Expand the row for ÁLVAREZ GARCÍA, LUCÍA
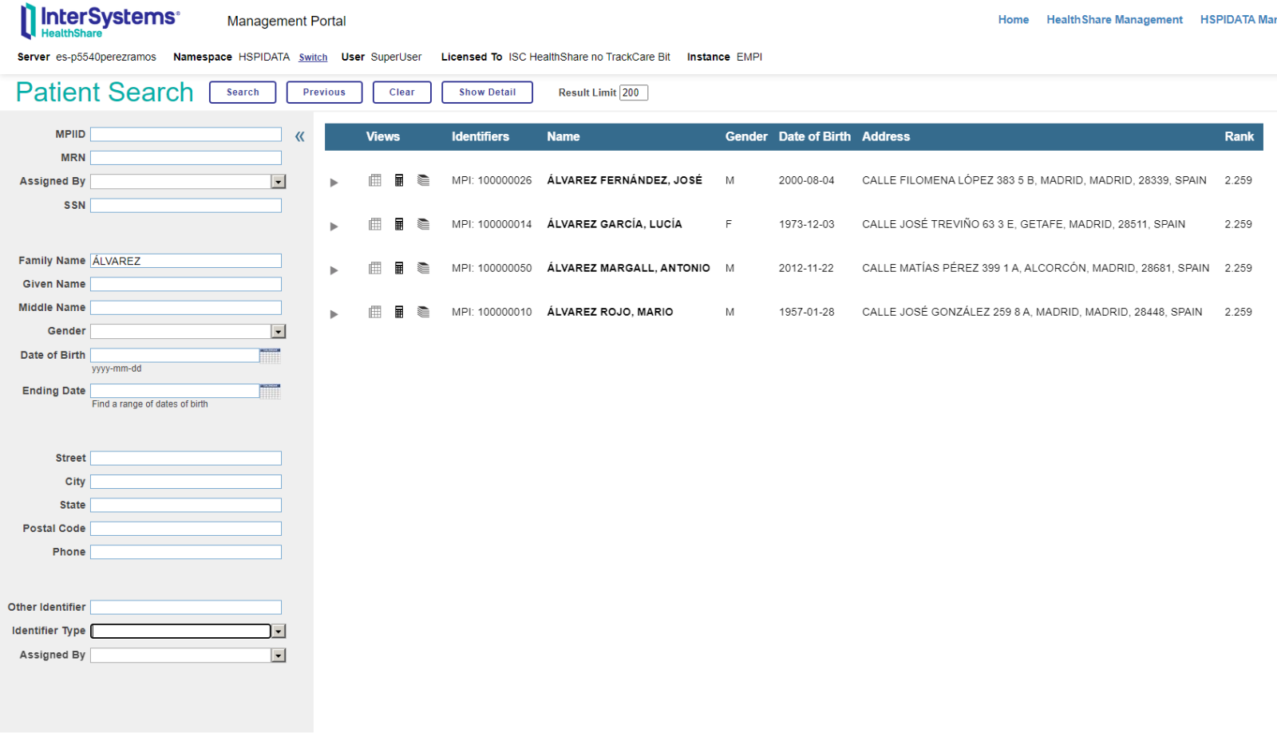Screen dimensions: 1277x756 coord(334,226)
